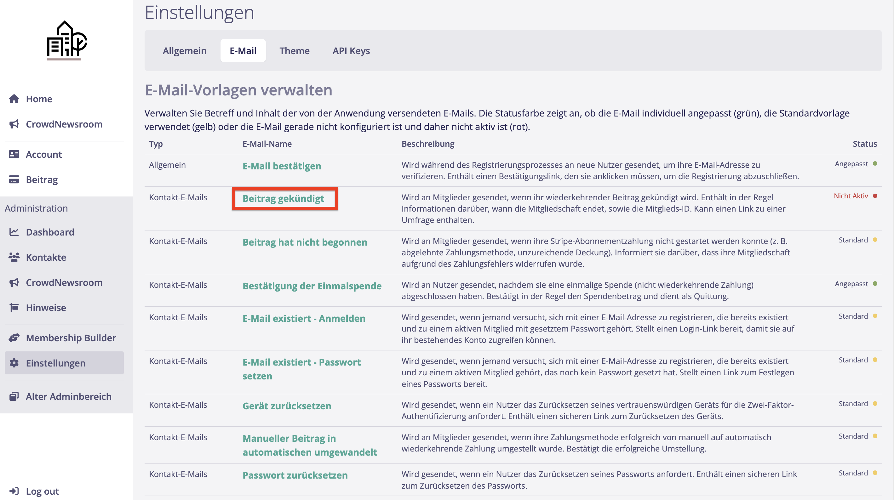Screen dimensions: 894x500
Task: Click the Einstellungen gear icon
Action: [x=14, y=363]
